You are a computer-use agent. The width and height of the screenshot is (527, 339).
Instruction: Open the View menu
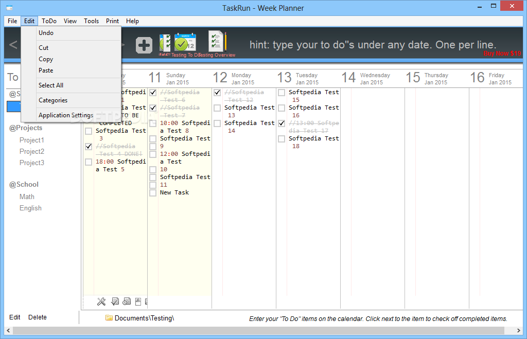[x=70, y=21]
